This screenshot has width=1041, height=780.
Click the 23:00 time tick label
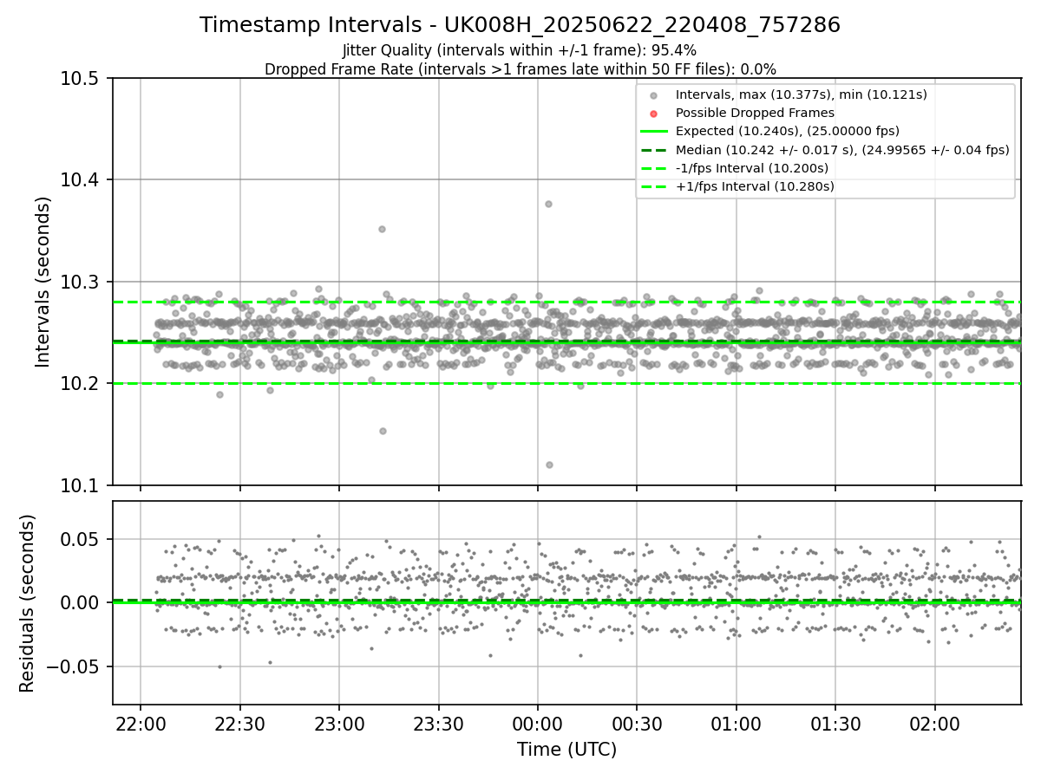[339, 723]
